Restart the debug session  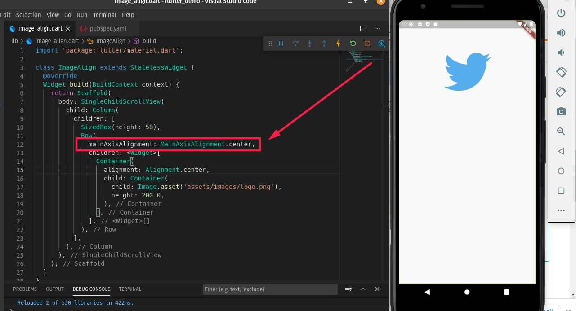tap(353, 44)
